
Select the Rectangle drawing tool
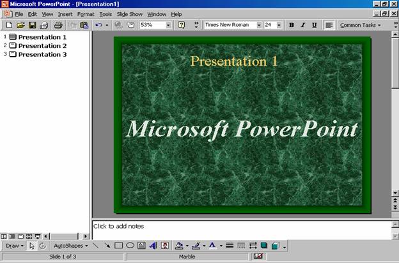click(x=118, y=246)
